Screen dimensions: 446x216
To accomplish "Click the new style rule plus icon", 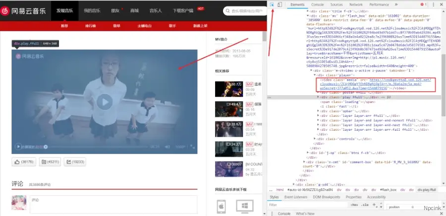I will [374, 205].
